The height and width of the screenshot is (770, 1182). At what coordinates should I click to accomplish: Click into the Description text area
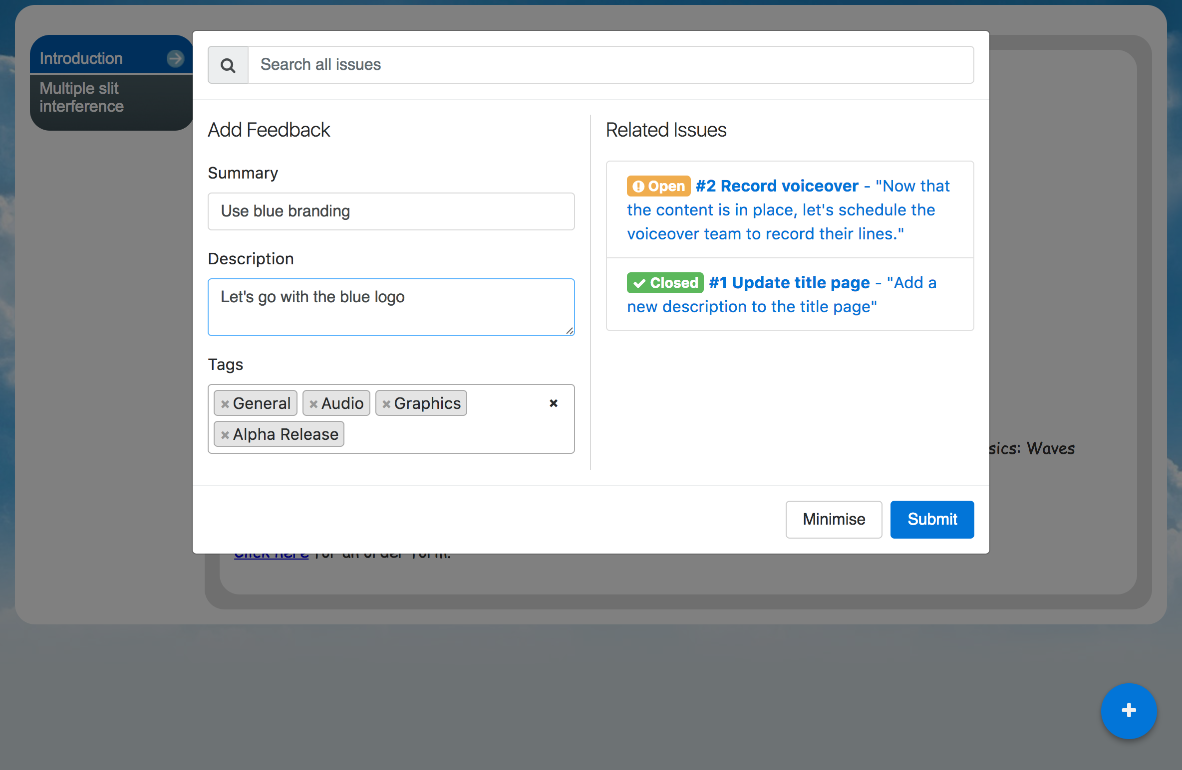[x=391, y=314]
